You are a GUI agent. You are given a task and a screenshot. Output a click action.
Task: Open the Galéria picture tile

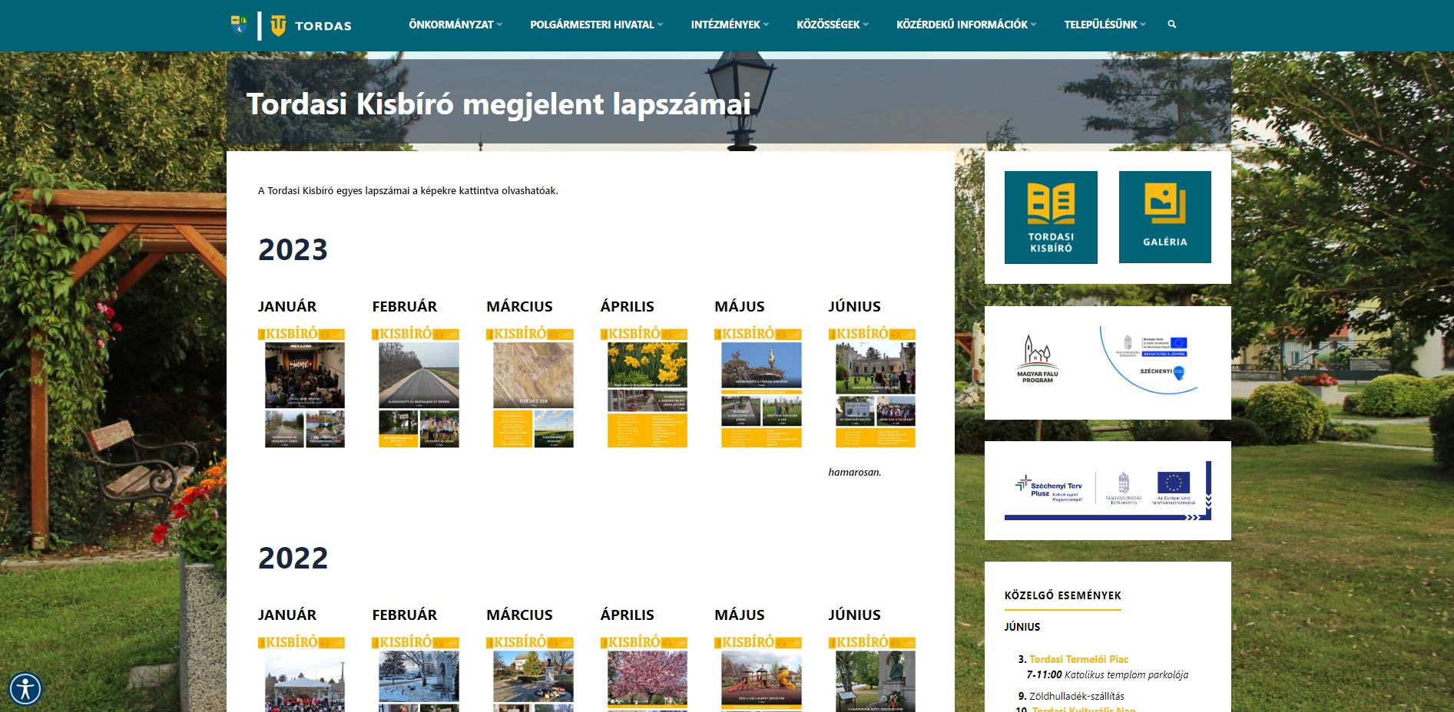click(1164, 217)
